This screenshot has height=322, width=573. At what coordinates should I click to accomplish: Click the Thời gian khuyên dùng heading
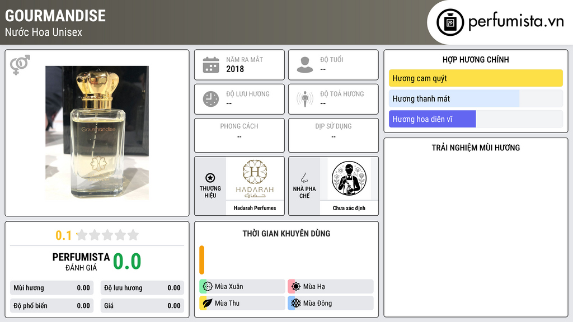[x=286, y=233]
